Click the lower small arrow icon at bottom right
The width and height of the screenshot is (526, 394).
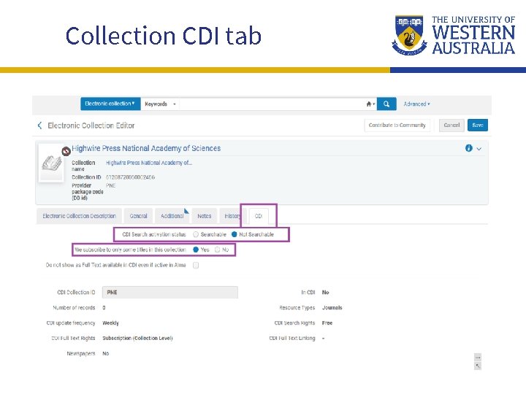click(478, 366)
